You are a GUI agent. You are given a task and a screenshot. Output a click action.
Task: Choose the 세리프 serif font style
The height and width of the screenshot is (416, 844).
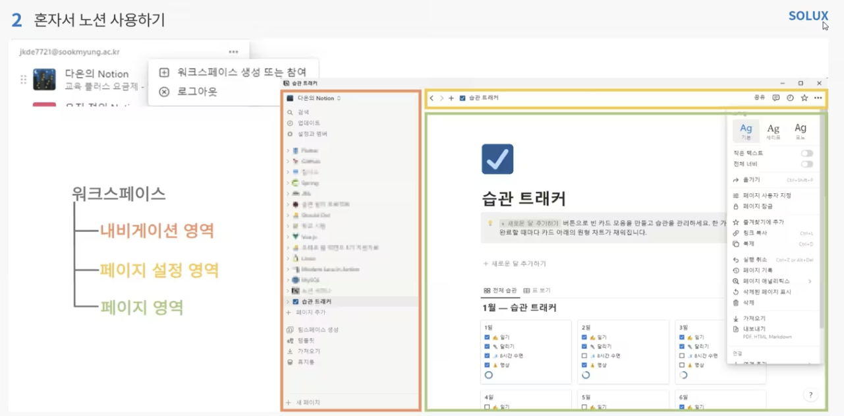774,131
